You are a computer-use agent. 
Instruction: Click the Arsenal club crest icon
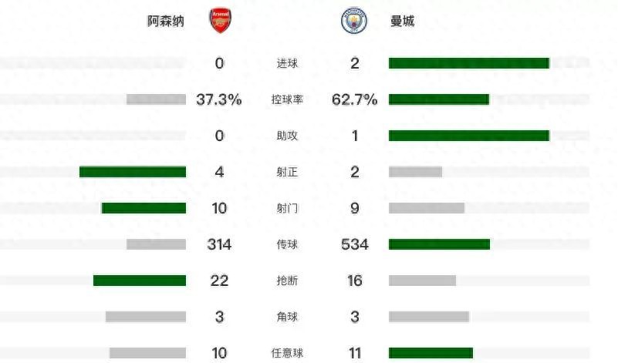219,22
